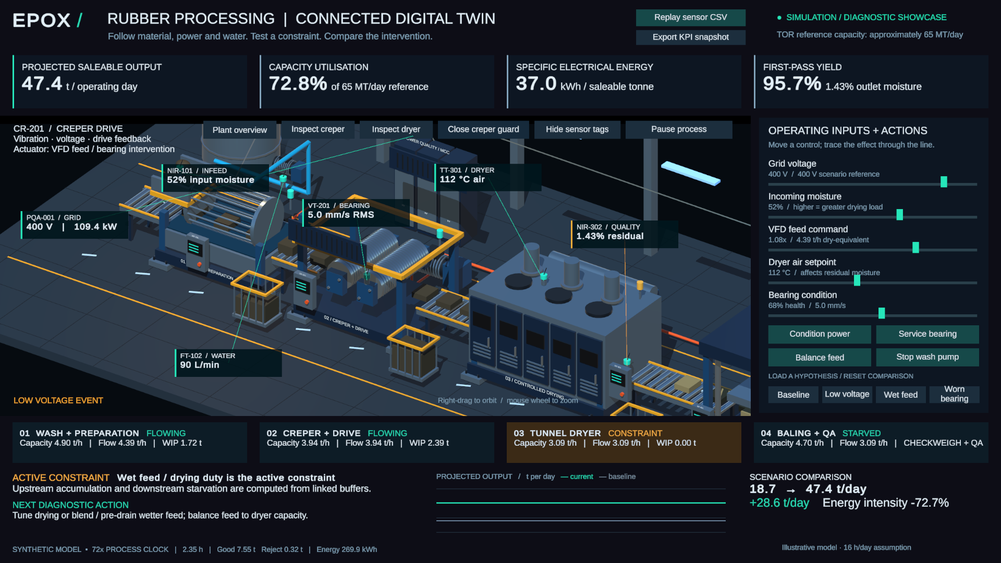1001x563 pixels.
Task: Choose the Worn bearing scenario
Action: tap(954, 395)
